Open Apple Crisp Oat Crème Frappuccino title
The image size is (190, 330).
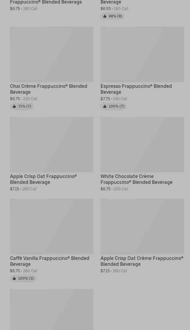pyautogui.click(x=142, y=261)
